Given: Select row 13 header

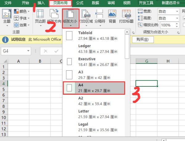Looking at the screenshot, I should (x=4, y=135).
